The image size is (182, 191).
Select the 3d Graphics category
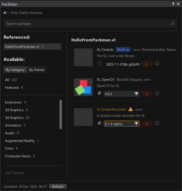pos(14,118)
